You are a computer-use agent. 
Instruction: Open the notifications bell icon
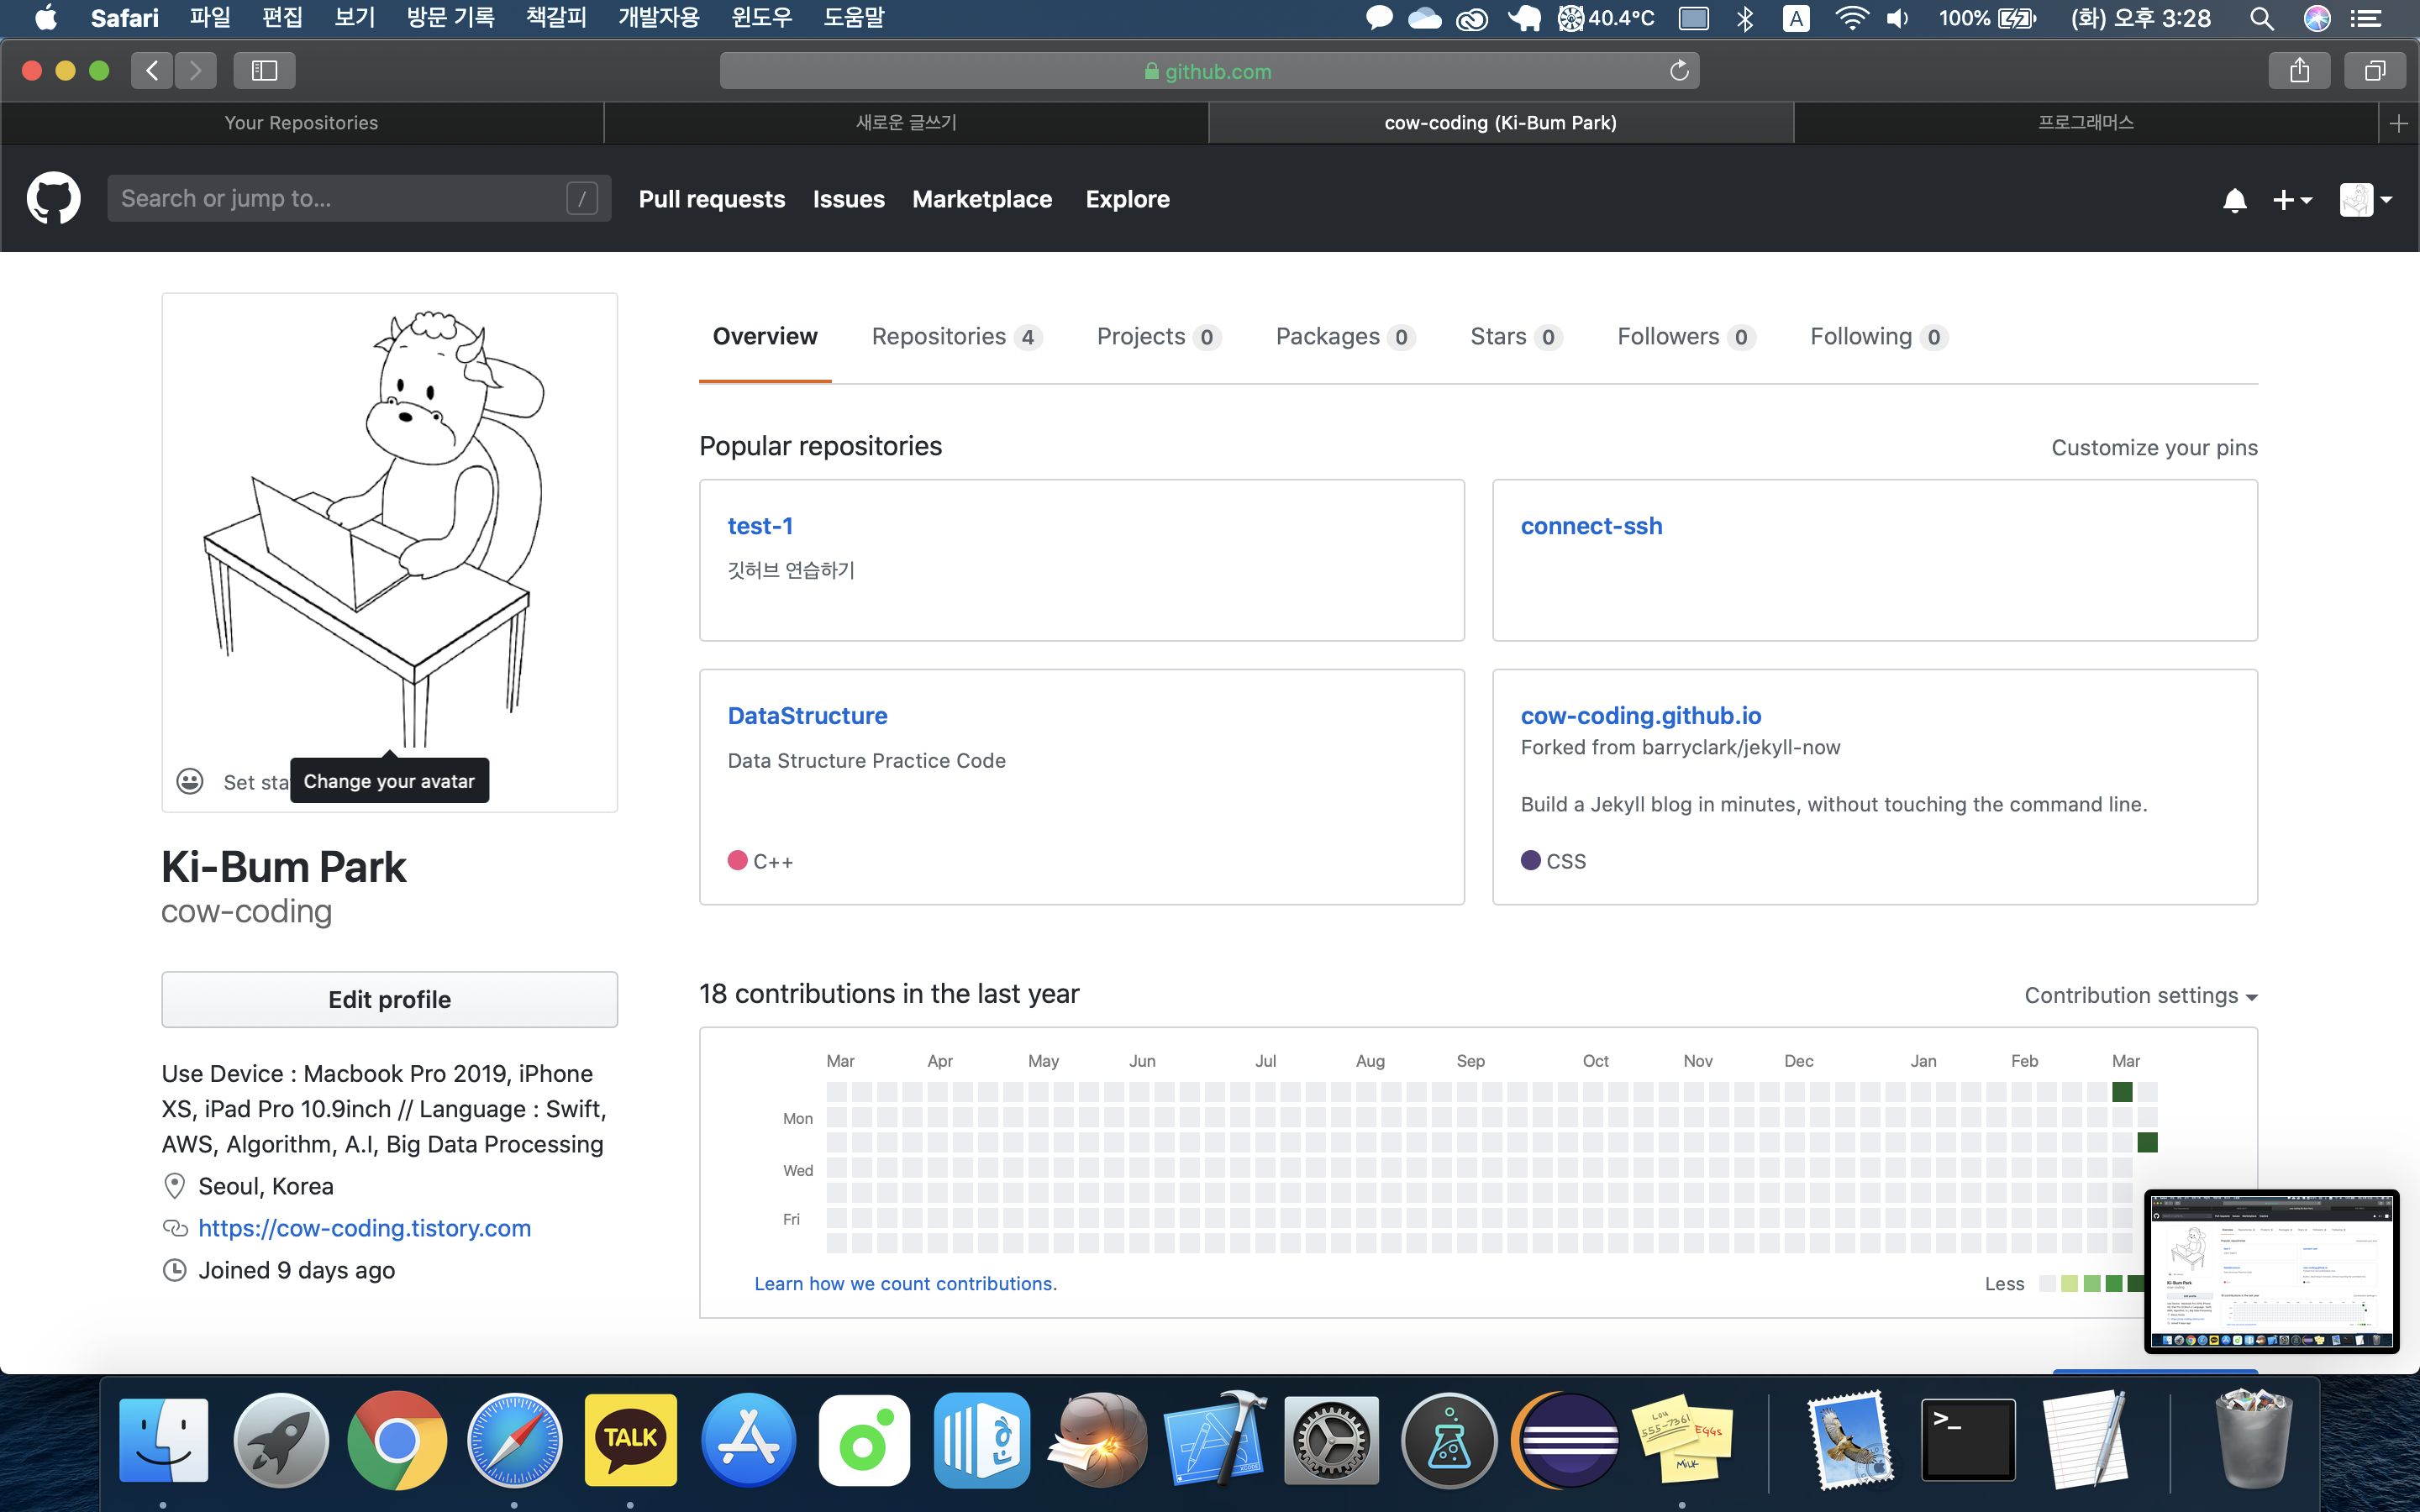point(2234,200)
